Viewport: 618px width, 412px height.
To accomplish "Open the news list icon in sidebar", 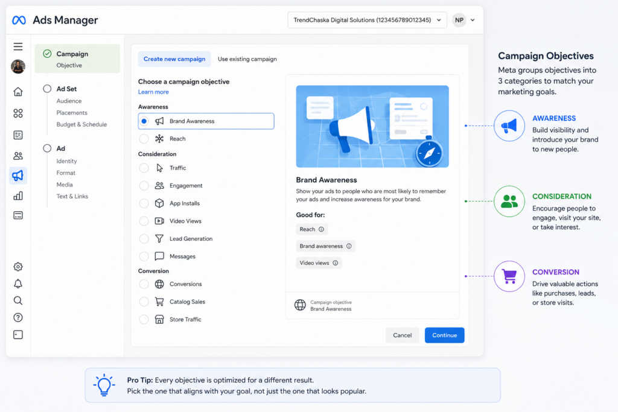I will [x=18, y=135].
